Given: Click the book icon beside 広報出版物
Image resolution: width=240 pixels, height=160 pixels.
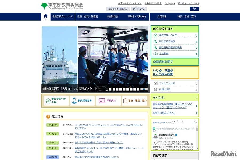Looking at the screenshot, I should pyautogui.click(x=155, y=89).
